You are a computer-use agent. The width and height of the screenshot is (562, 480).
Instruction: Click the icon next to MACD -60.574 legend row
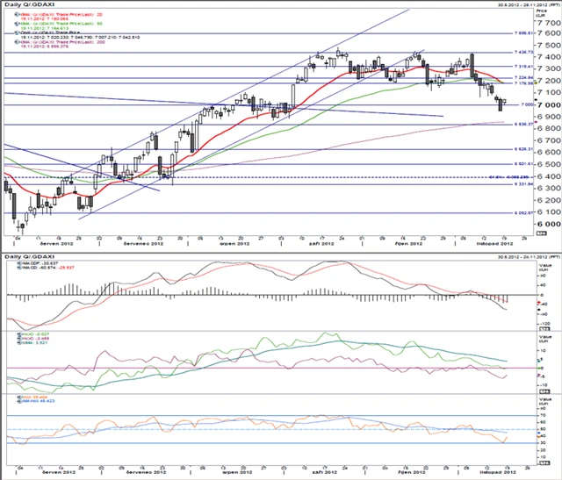(19, 268)
